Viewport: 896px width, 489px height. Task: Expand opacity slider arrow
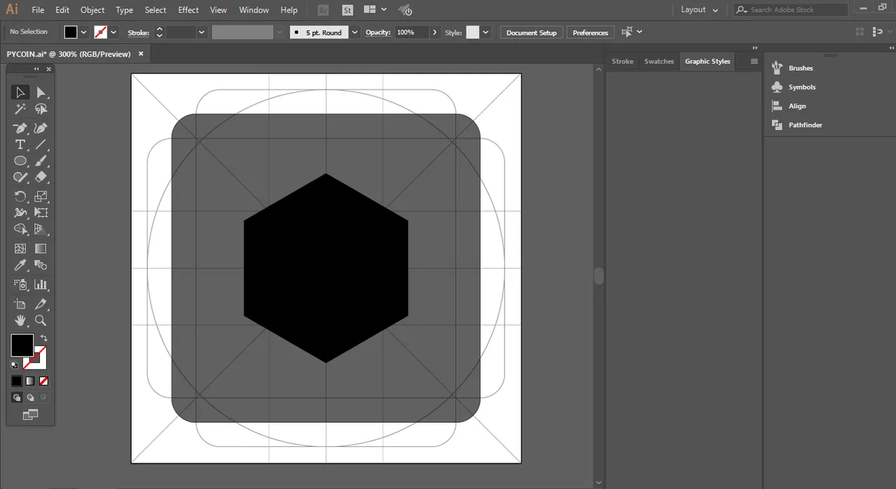(435, 32)
